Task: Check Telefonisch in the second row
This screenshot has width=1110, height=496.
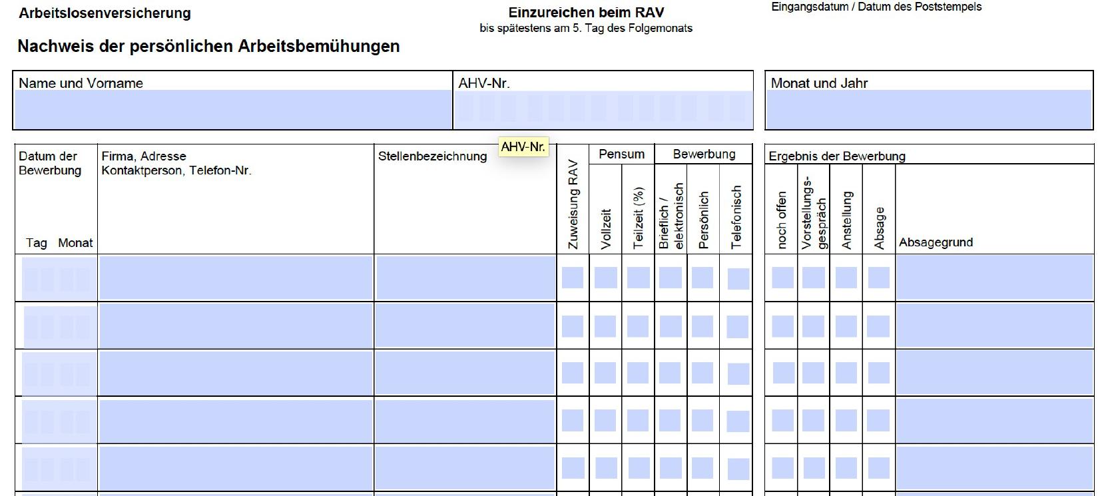Action: [738, 327]
